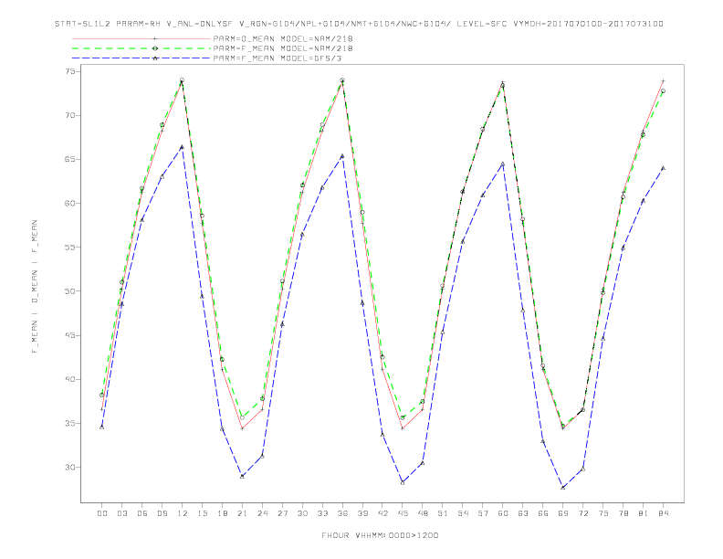Click the x-axis forecast hour label 21

242,513
